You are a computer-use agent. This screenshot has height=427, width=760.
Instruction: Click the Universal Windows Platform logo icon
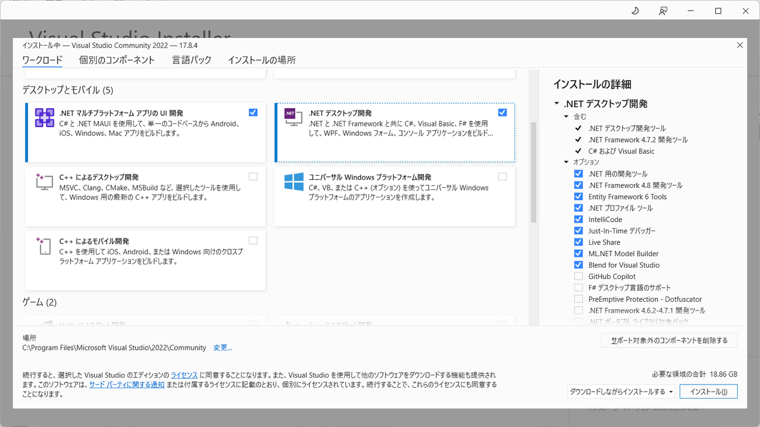(294, 182)
